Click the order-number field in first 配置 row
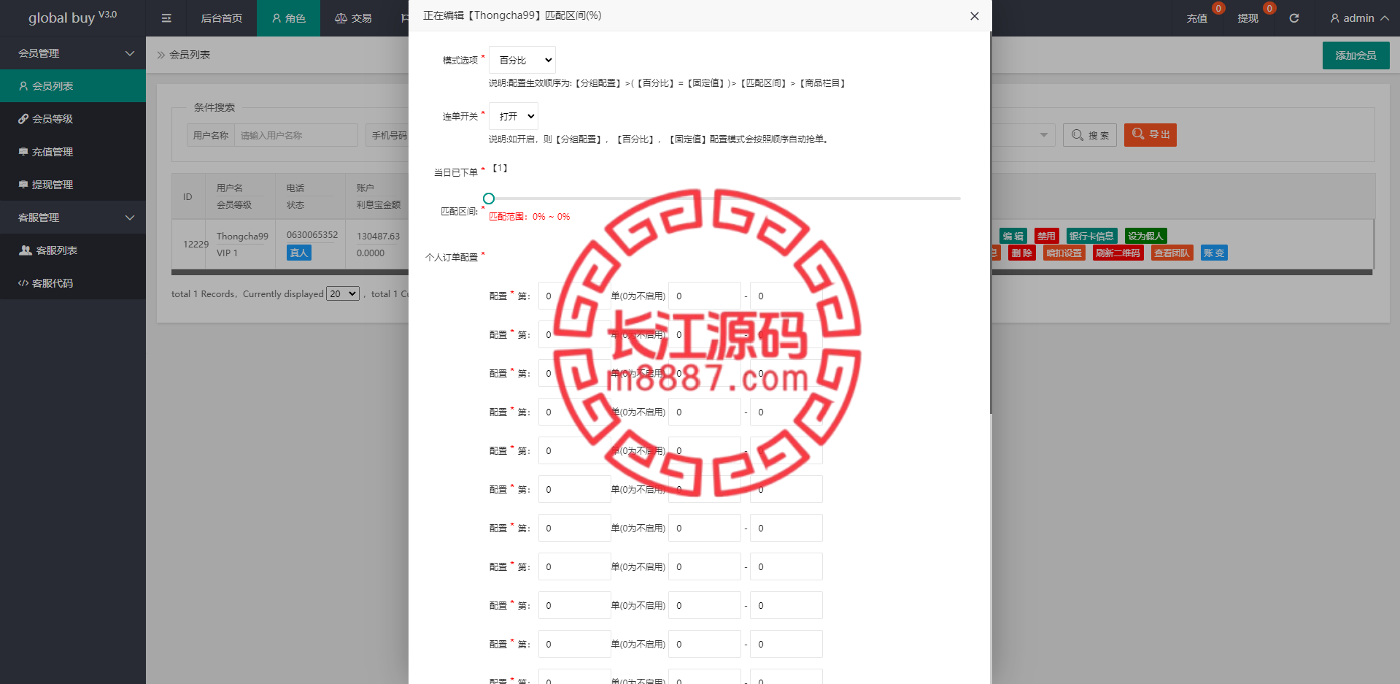This screenshot has width=1400, height=684. coord(574,296)
